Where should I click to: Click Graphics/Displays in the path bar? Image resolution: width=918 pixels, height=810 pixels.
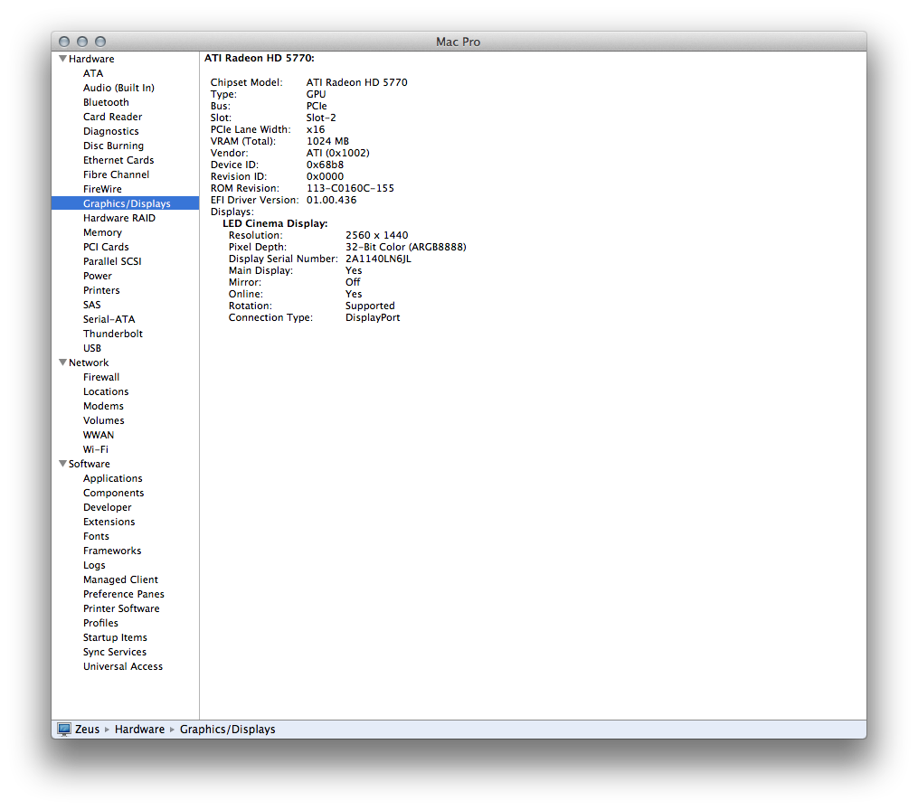[227, 730]
